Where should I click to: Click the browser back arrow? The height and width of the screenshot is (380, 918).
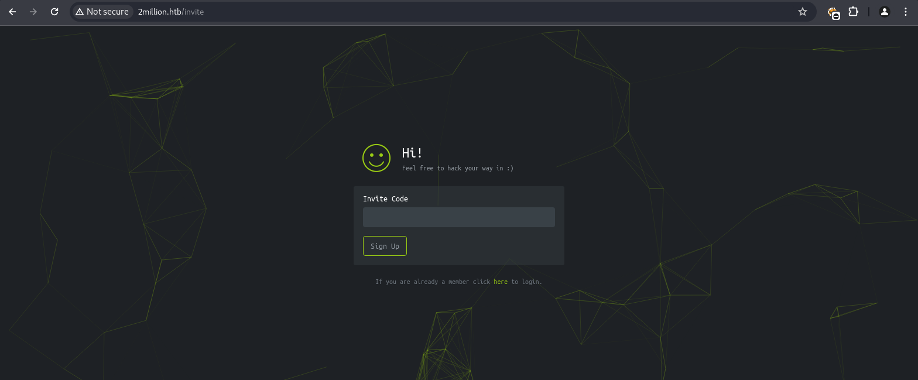point(12,12)
